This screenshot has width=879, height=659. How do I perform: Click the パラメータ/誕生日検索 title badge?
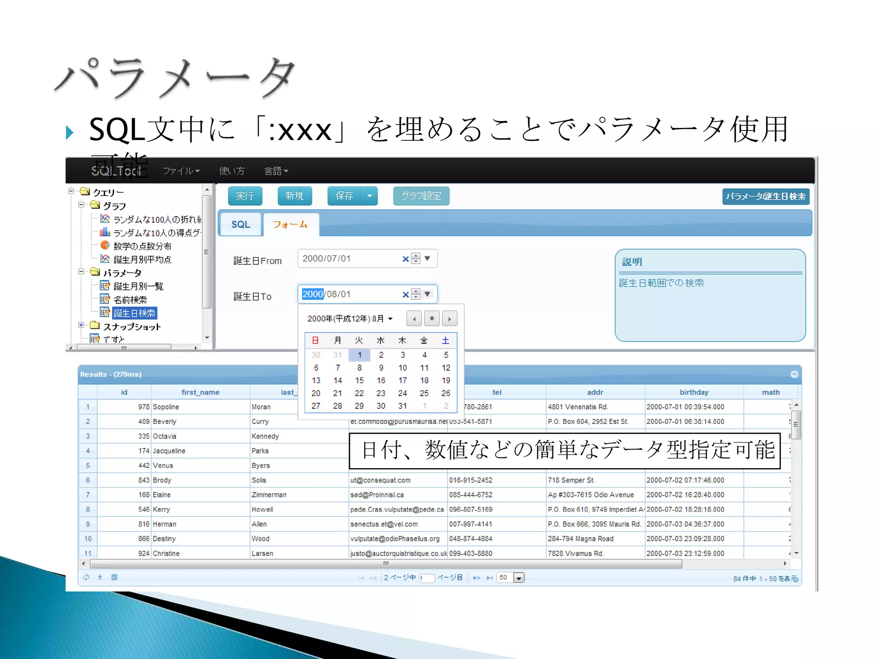pyautogui.click(x=766, y=196)
